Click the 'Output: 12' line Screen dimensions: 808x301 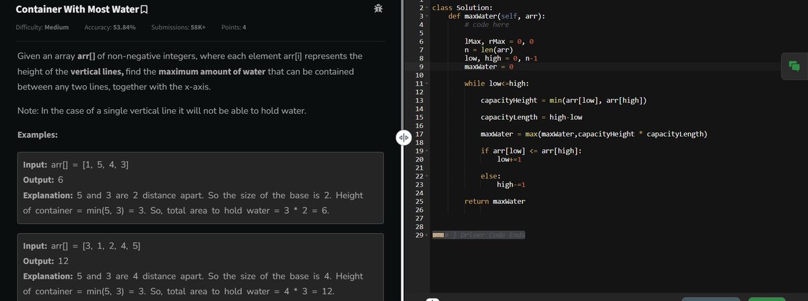point(46,261)
